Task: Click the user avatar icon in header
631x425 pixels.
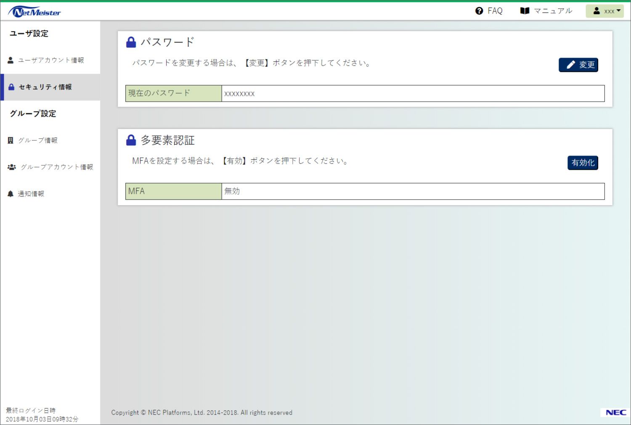Action: pos(597,11)
